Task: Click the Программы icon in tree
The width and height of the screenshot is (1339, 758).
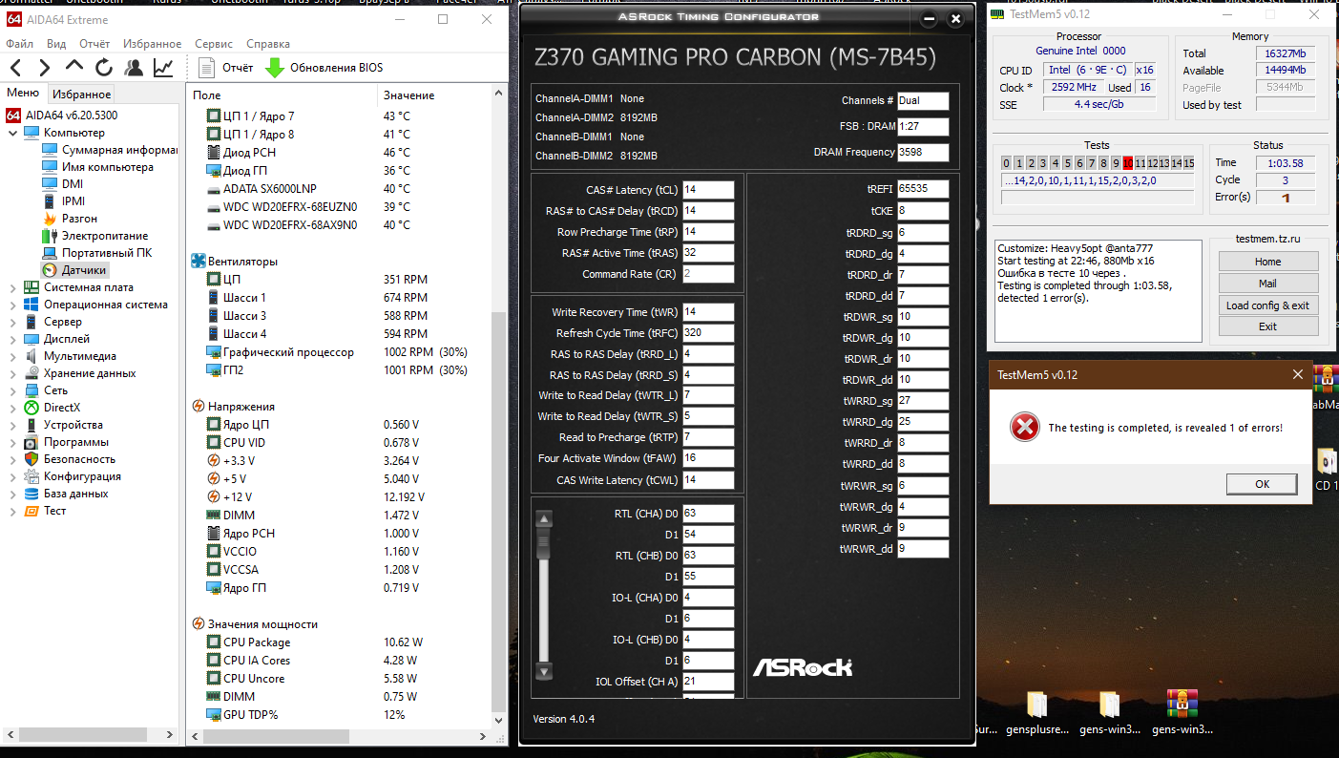Action: point(31,442)
